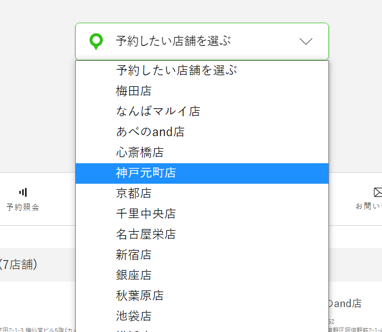Open the 予約照会 text label link

click(23, 207)
